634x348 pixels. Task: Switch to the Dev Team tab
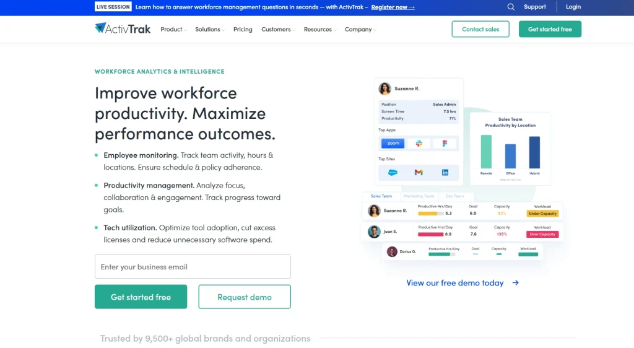click(454, 196)
